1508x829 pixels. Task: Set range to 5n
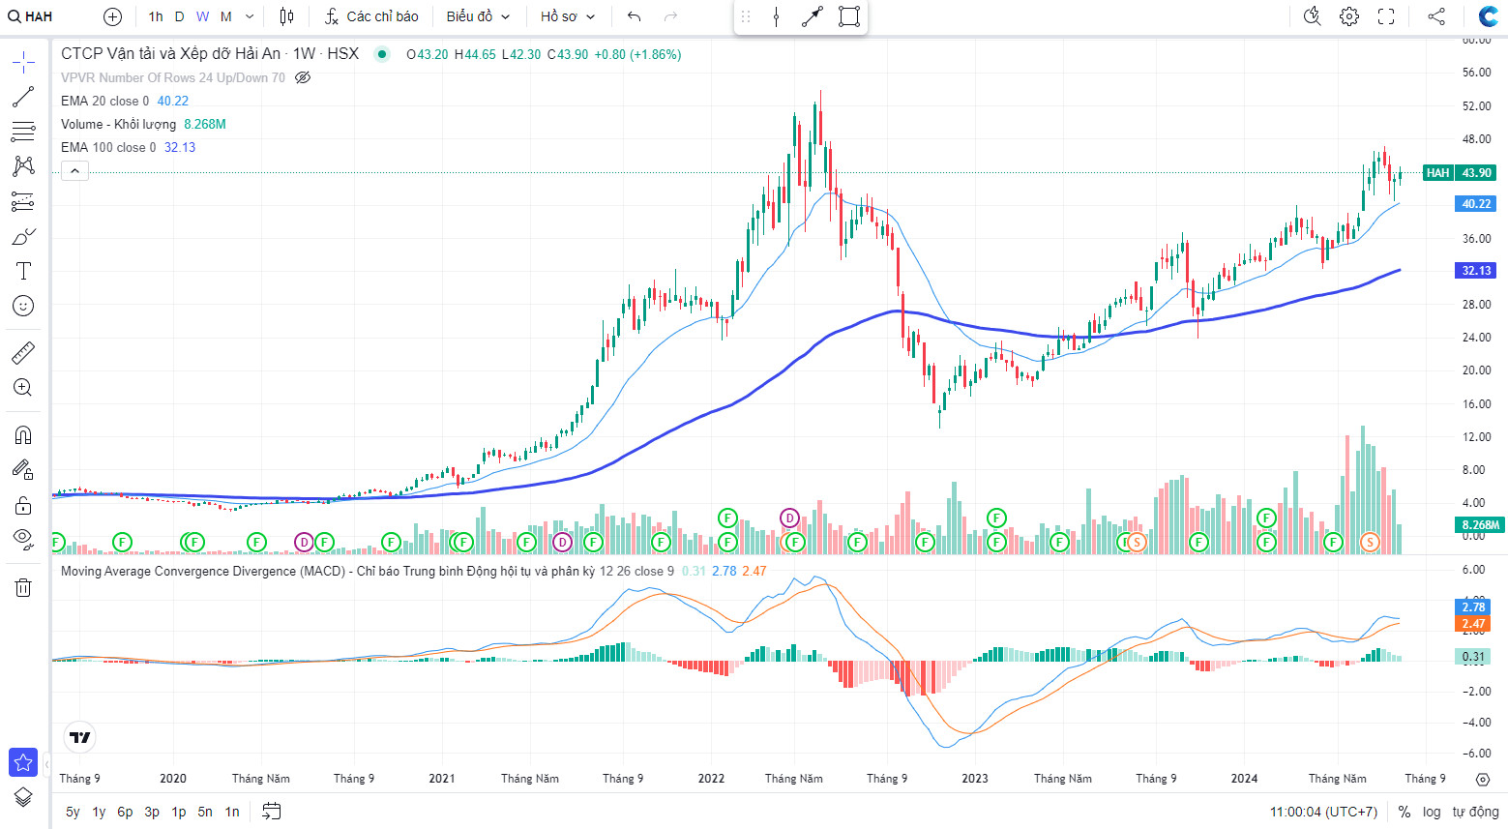point(205,812)
